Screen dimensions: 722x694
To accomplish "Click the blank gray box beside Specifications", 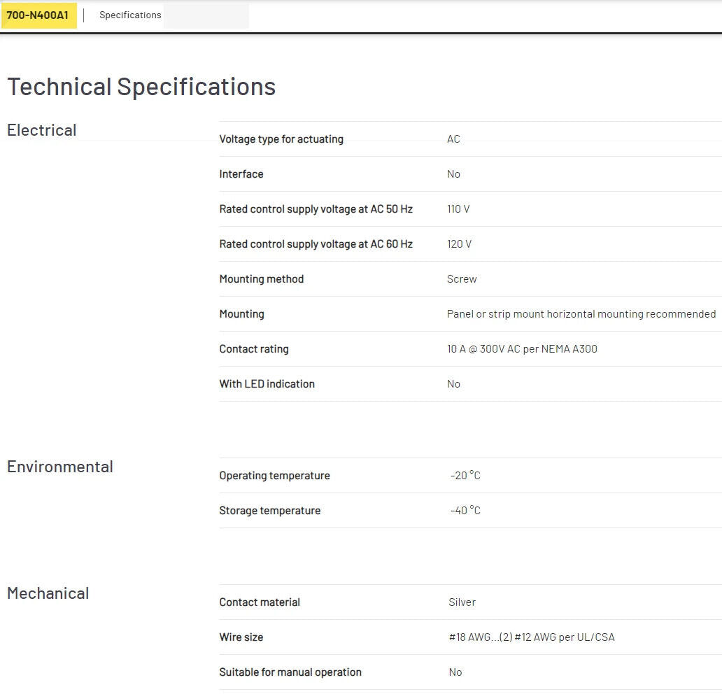I will pyautogui.click(x=206, y=15).
